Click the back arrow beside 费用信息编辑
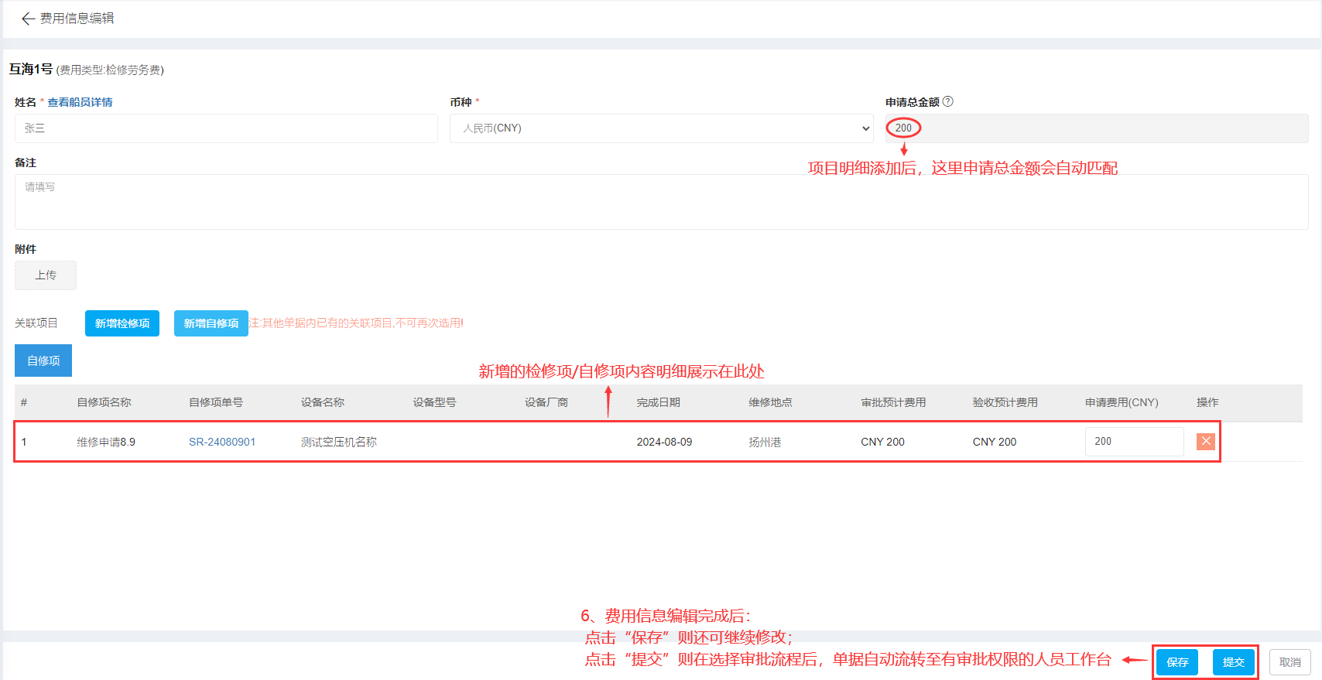1322x680 pixels. point(28,19)
